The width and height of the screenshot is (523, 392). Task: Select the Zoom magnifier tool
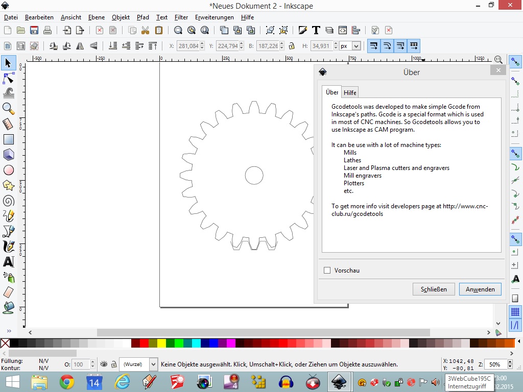click(x=8, y=108)
